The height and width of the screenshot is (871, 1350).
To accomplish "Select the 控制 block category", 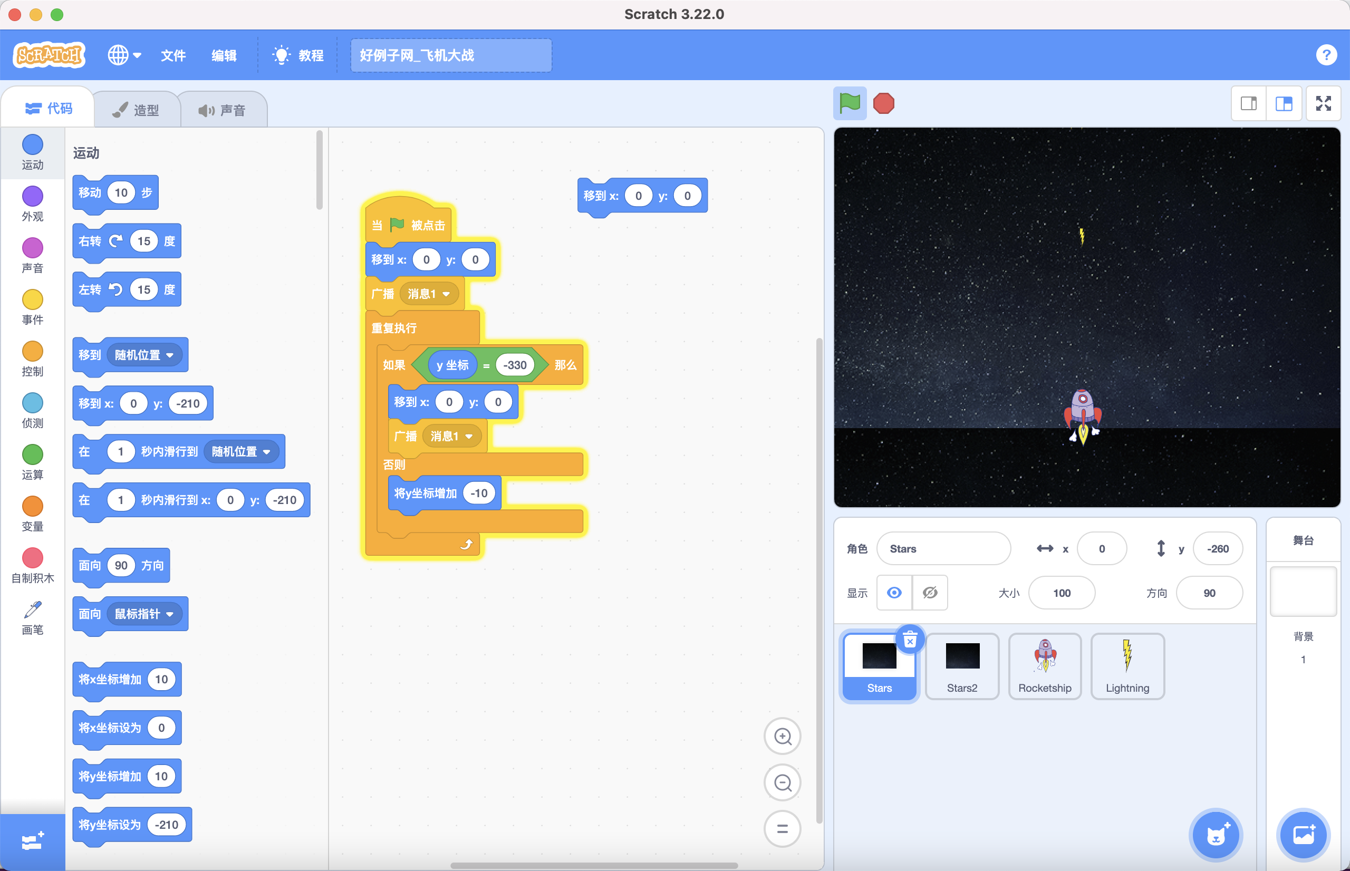I will click(33, 359).
